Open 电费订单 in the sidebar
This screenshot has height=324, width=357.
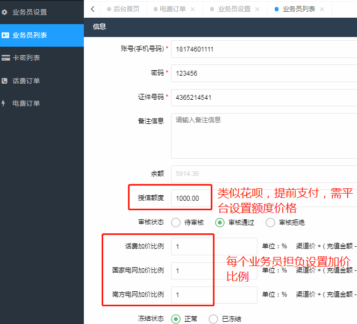[x=42, y=104]
